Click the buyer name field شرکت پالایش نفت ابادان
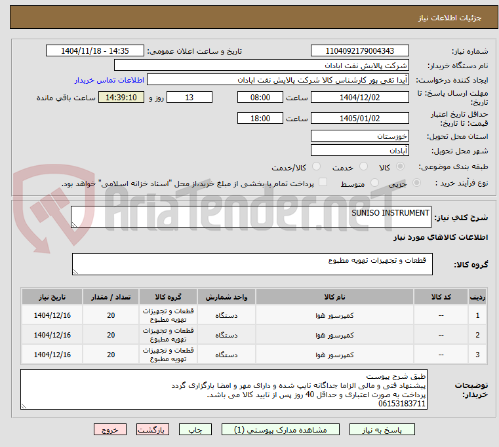Image resolution: width=499 pixels, height=447 pixels. pos(261,66)
